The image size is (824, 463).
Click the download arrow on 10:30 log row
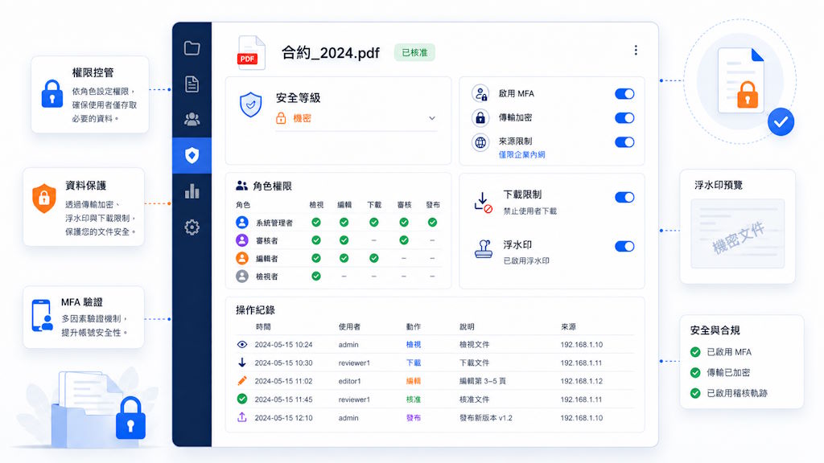[241, 363]
